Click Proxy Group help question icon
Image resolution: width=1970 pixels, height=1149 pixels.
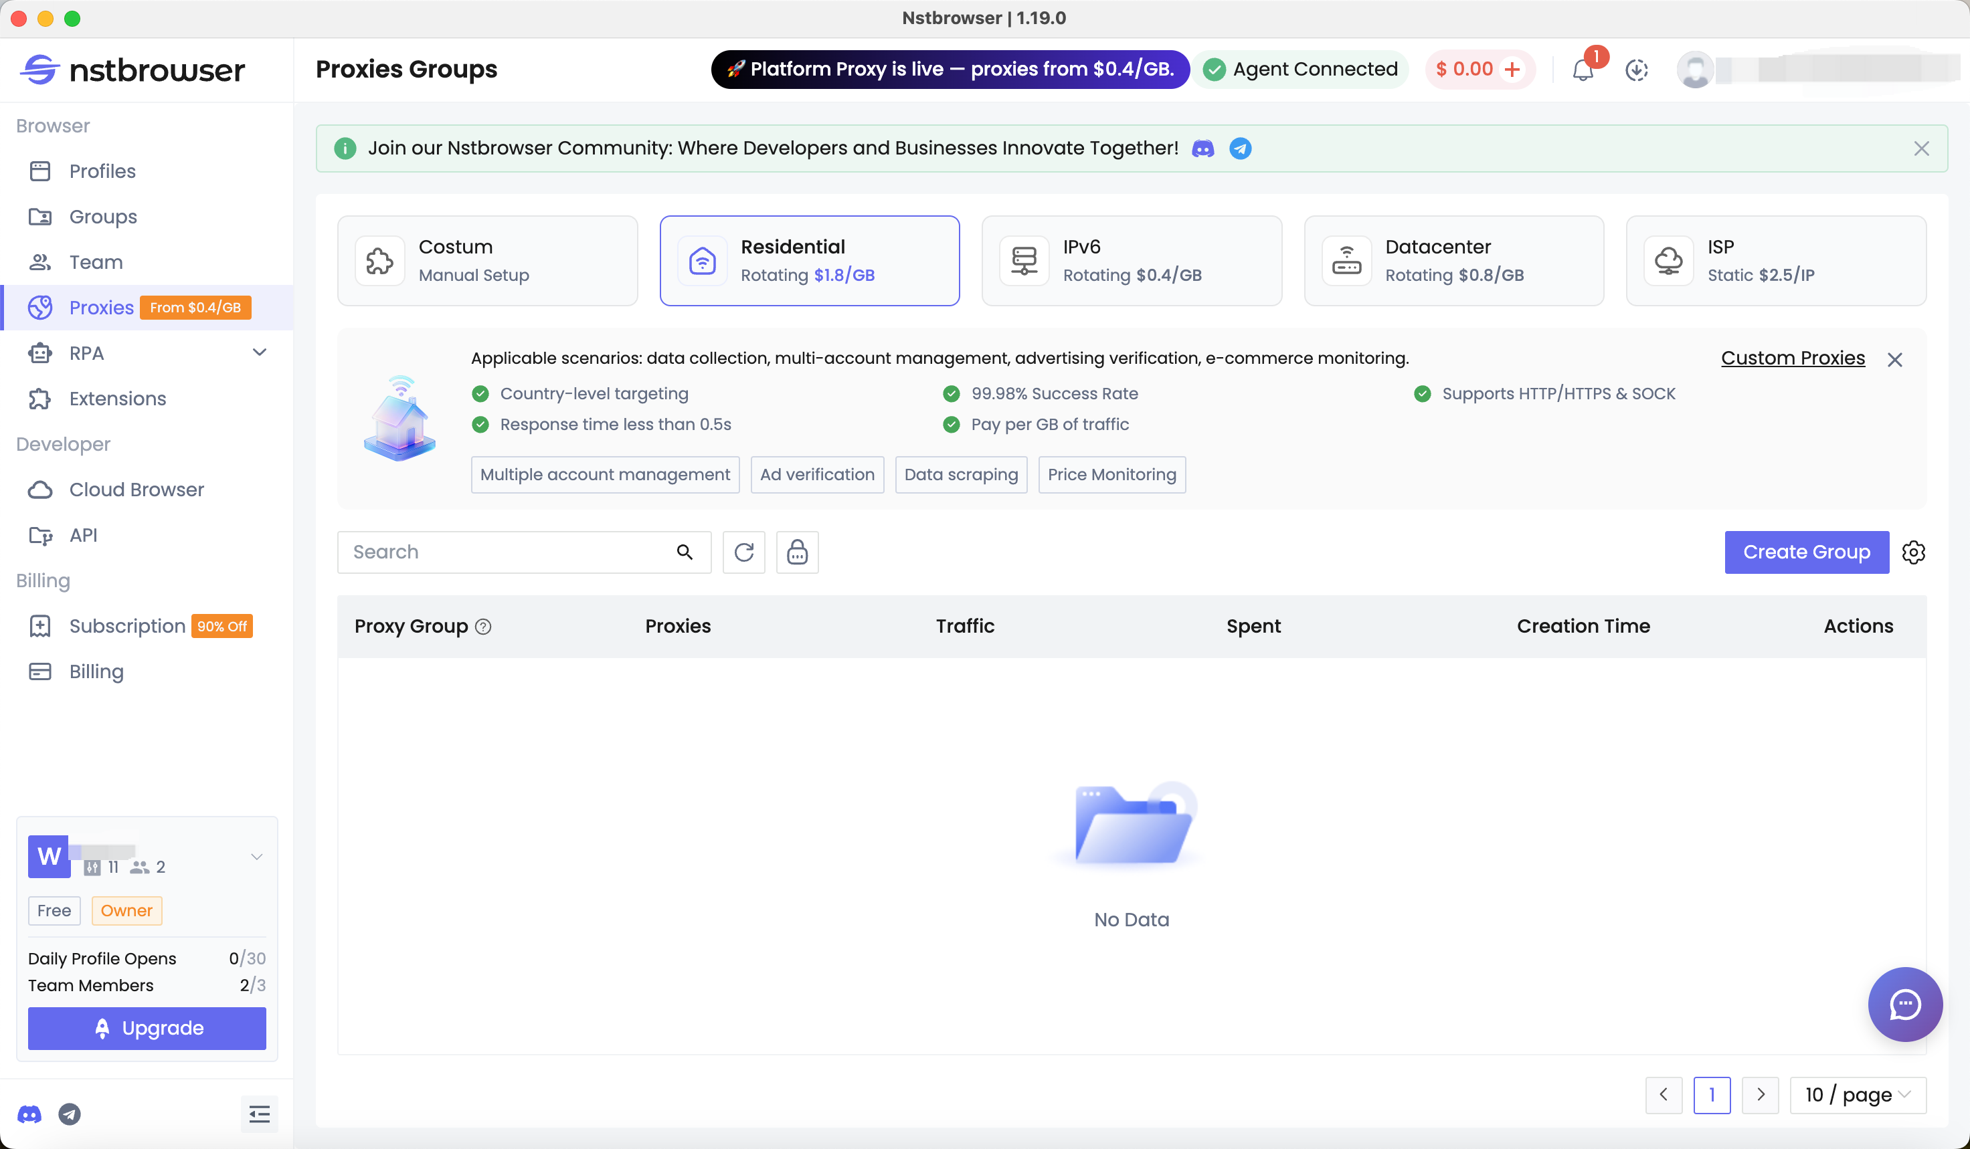click(483, 627)
